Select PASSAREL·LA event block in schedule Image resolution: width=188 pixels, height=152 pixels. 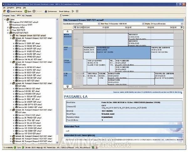(124, 53)
